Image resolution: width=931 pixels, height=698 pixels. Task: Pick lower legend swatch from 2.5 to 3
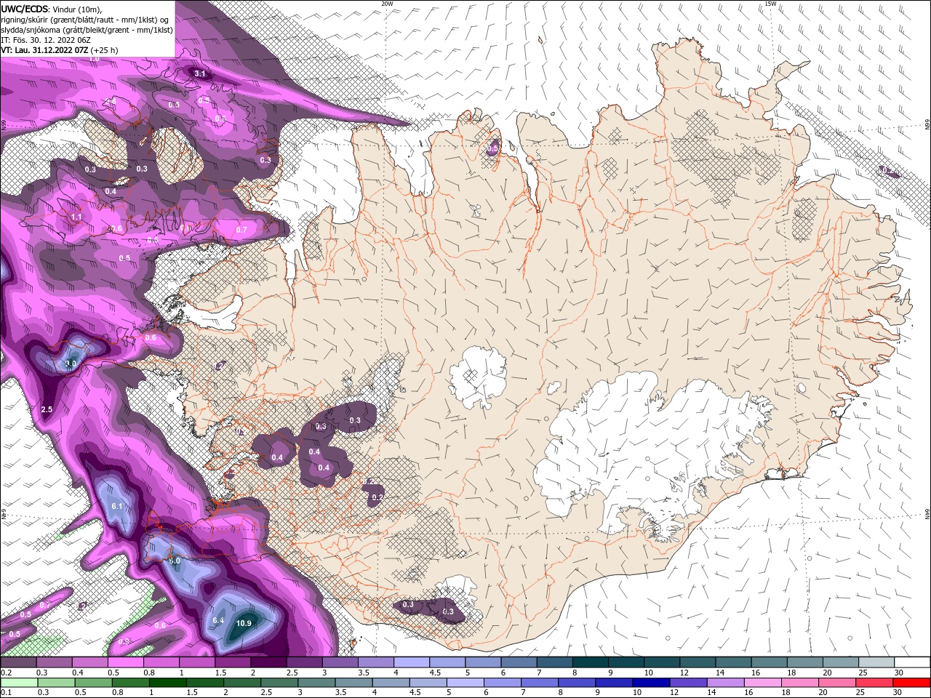(x=279, y=683)
